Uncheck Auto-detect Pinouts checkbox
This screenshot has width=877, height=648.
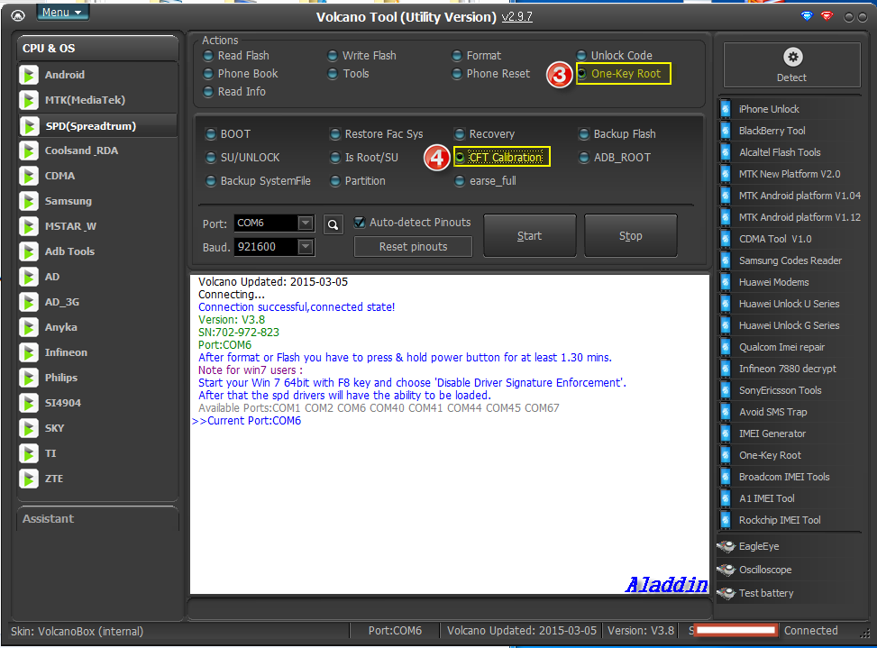click(360, 223)
